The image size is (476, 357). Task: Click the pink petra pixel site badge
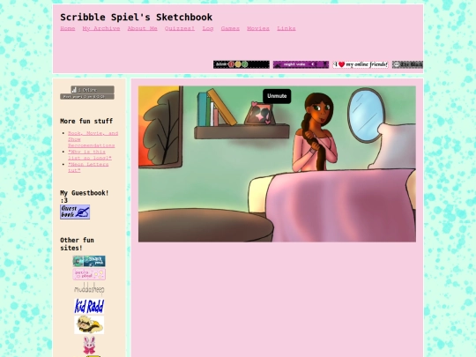pos(89,274)
